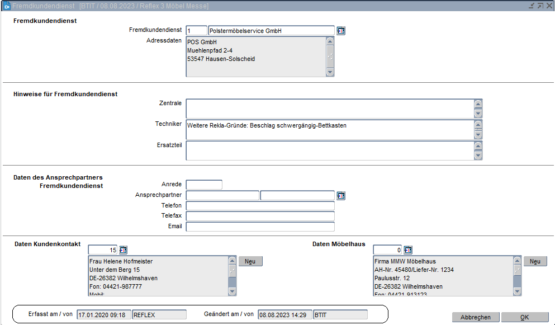The image size is (555, 325).
Task: Confirm the dialog with OK
Action: click(x=524, y=317)
